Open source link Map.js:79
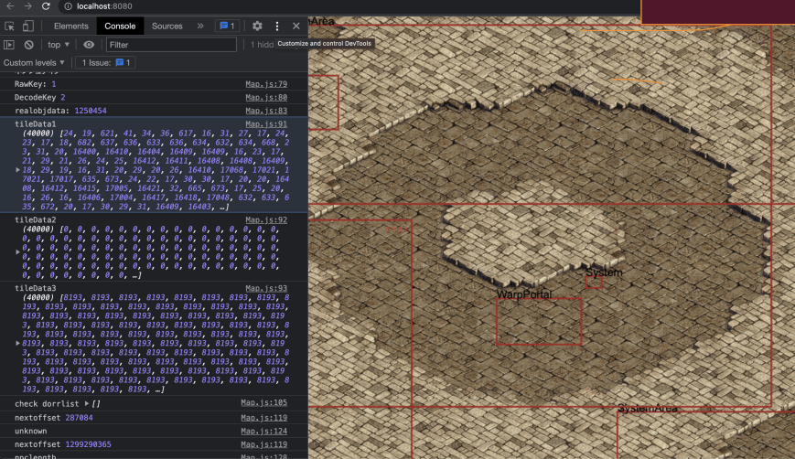The width and height of the screenshot is (795, 459). coord(266,84)
